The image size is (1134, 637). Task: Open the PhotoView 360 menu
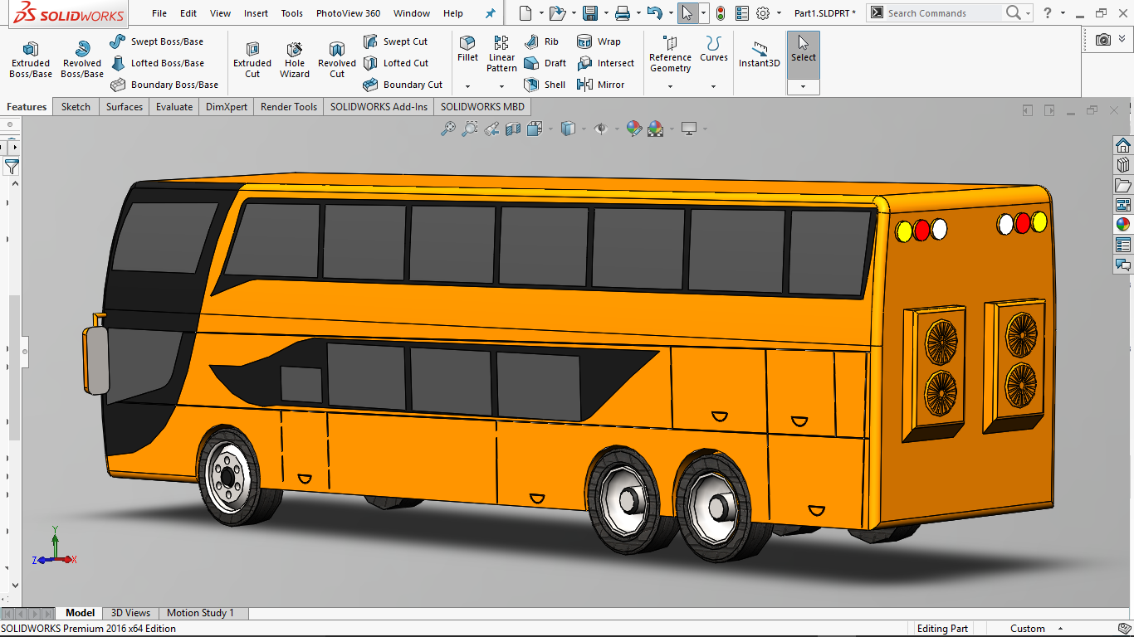coord(348,13)
